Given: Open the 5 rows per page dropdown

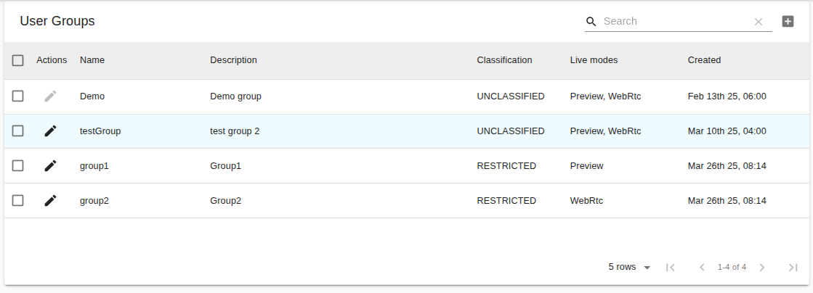Looking at the screenshot, I should coord(629,267).
